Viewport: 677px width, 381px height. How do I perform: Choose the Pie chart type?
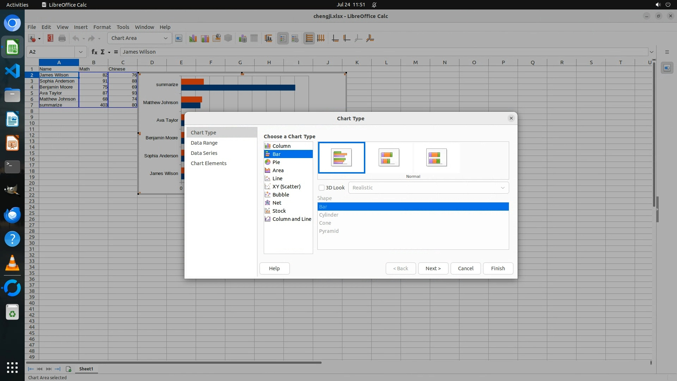(276, 162)
